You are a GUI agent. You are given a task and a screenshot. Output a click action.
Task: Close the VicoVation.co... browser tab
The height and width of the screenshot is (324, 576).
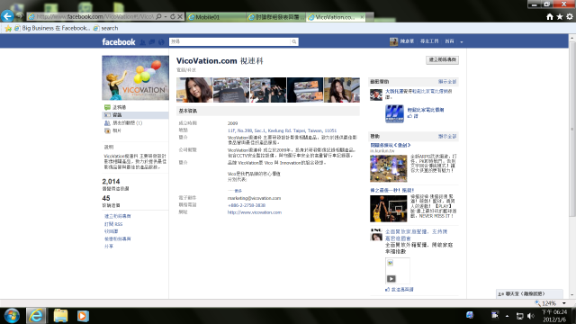tap(362, 17)
